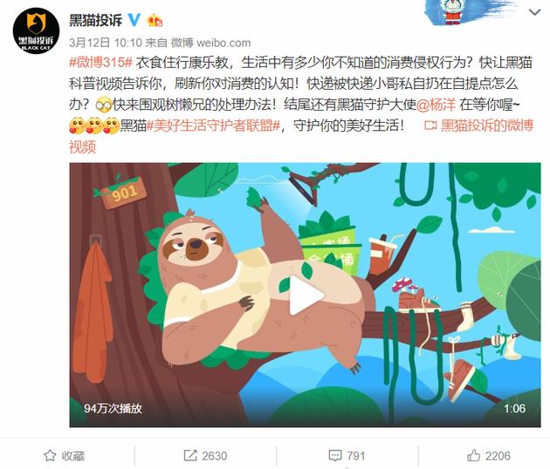Click the video camera icon before link
The image size is (550, 469).
pyautogui.click(x=430, y=126)
